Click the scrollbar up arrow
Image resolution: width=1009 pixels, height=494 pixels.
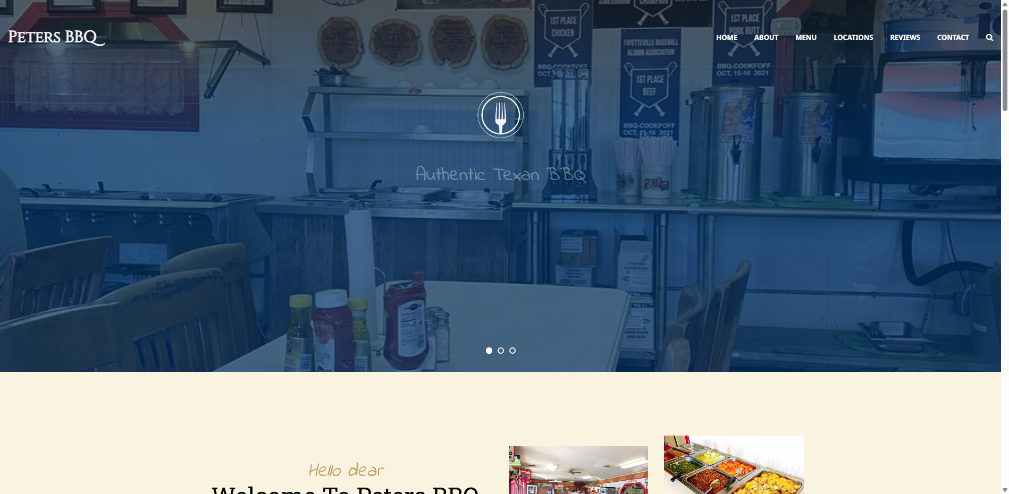1005,4
